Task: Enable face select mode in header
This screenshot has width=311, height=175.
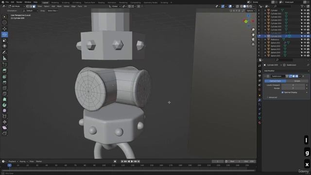Action: 34,6
